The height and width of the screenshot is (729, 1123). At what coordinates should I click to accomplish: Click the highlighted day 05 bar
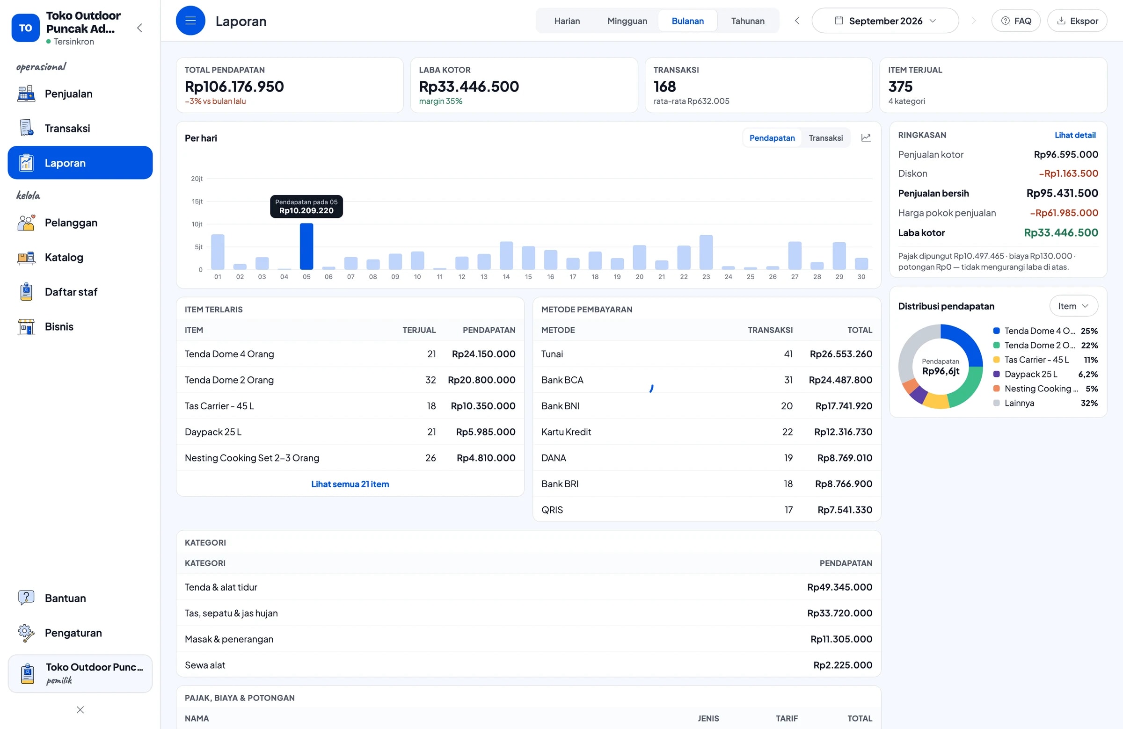(x=306, y=246)
